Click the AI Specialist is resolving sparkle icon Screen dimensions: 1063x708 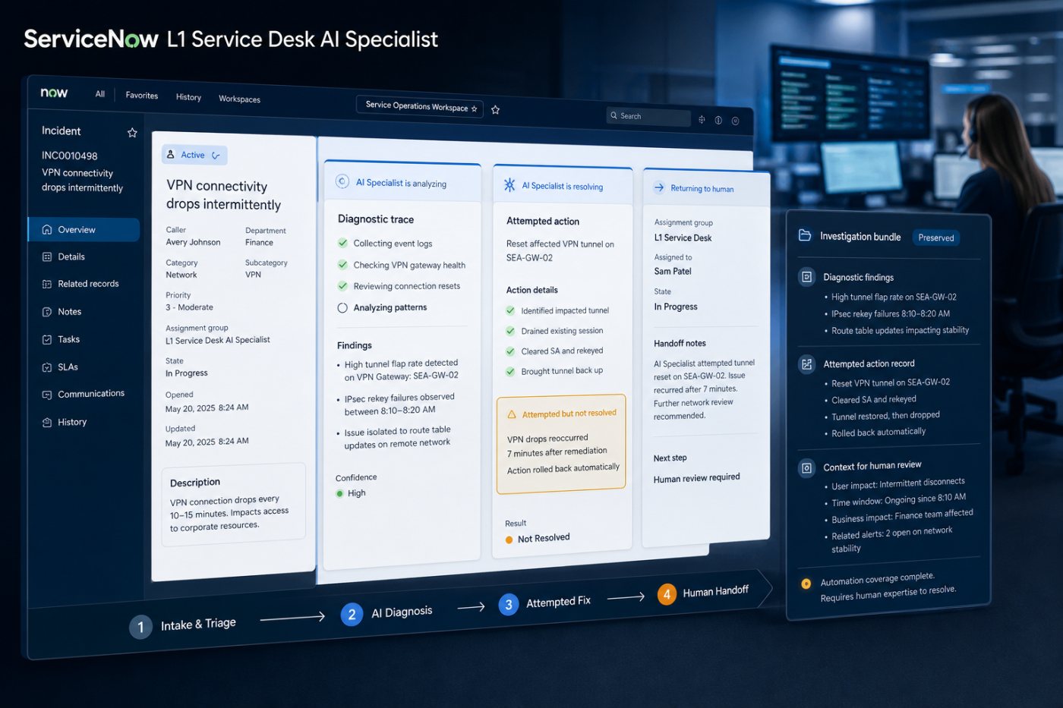tap(509, 184)
